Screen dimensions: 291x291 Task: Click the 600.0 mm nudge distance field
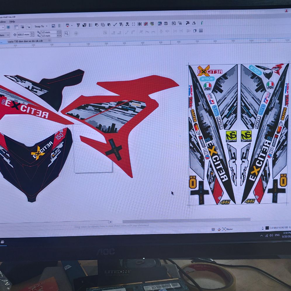pyautogui.click(x=23, y=35)
